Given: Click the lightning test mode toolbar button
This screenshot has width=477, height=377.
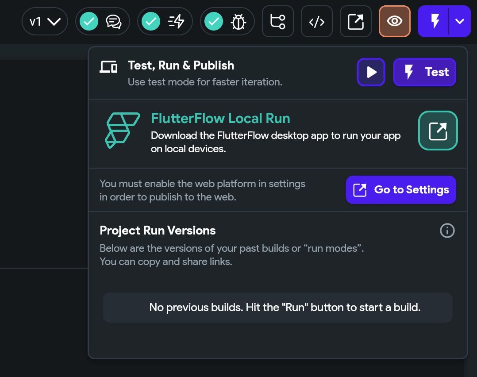Looking at the screenshot, I should (433, 21).
